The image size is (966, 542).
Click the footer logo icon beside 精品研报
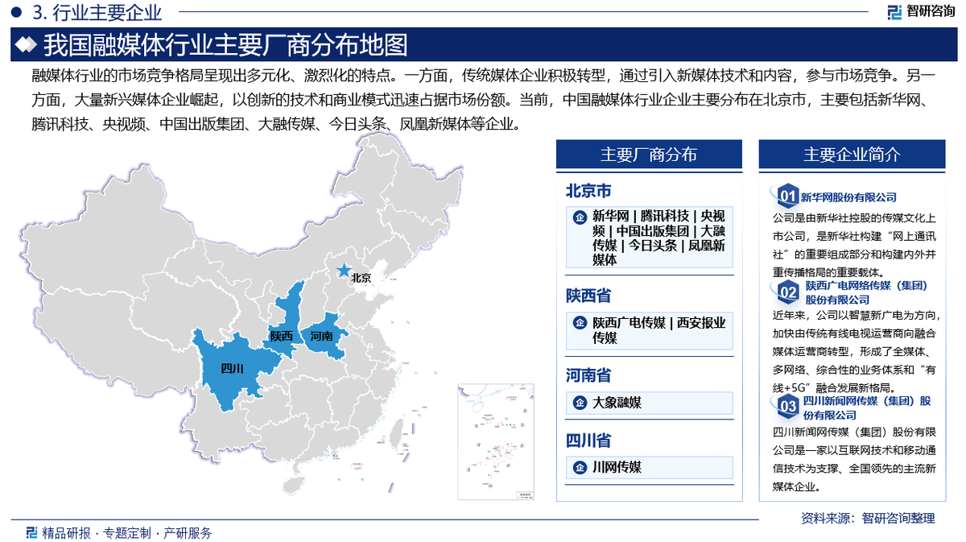tap(31, 532)
